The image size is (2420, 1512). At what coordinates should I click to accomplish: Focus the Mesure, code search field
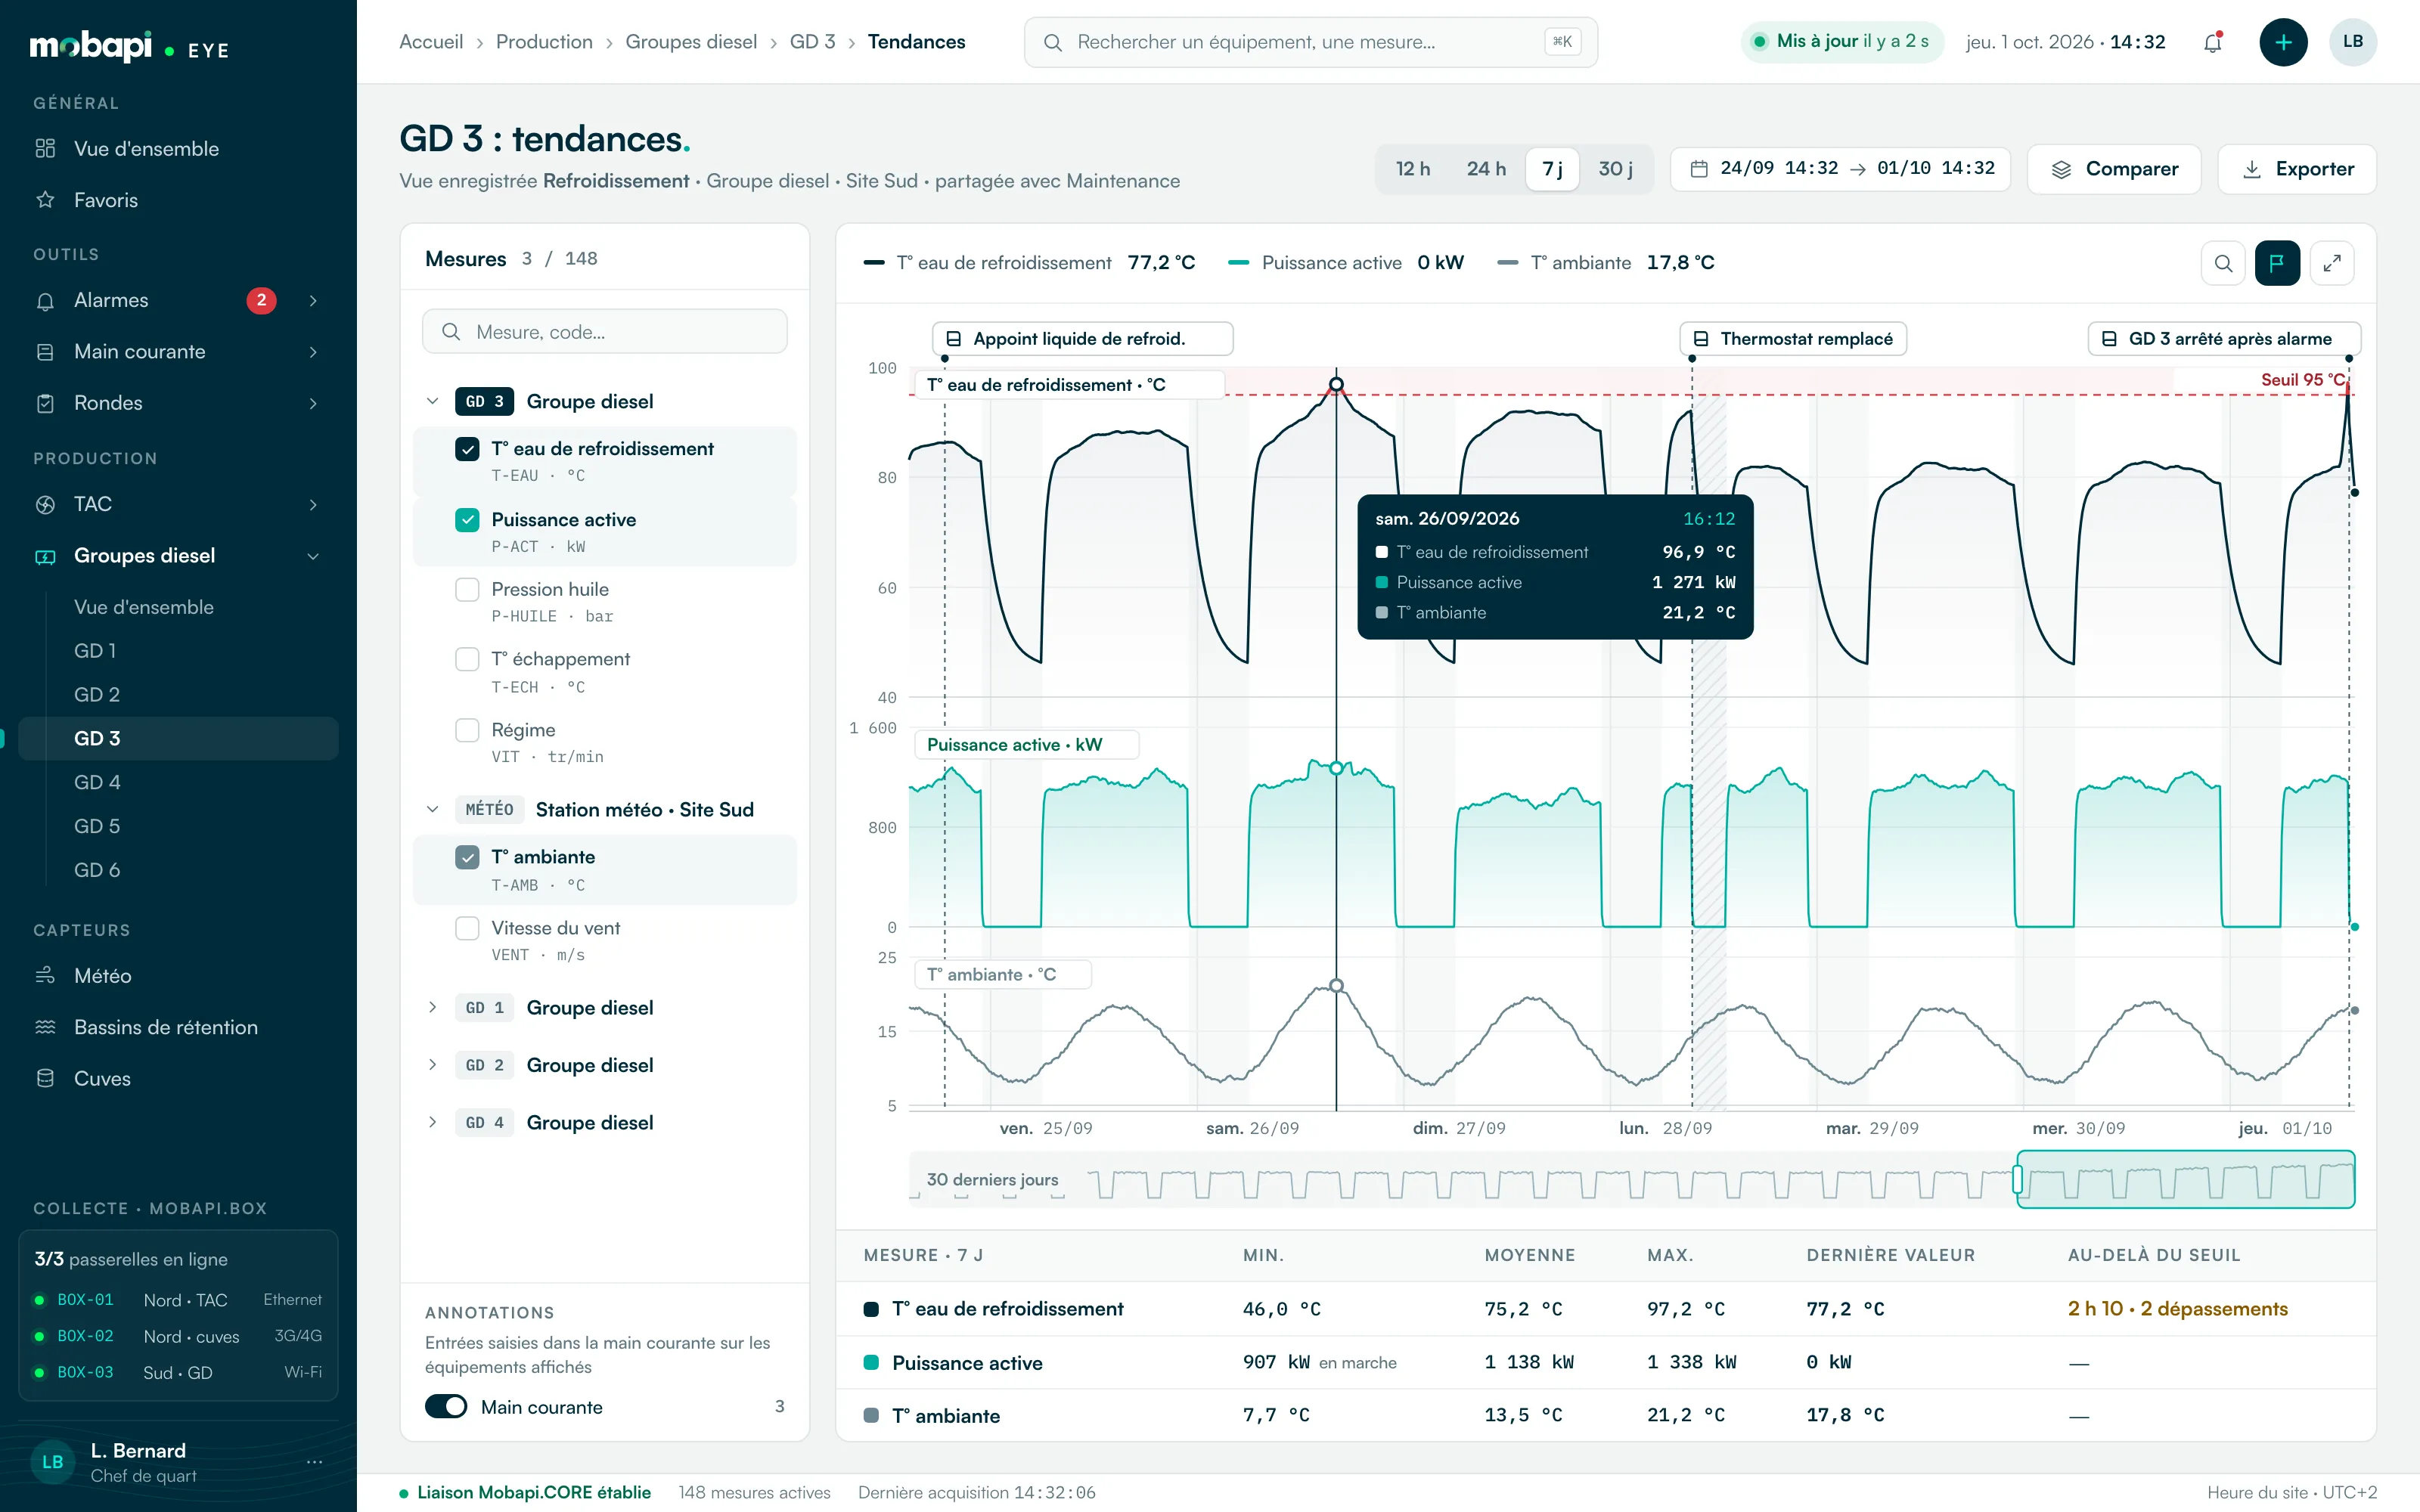(x=605, y=332)
